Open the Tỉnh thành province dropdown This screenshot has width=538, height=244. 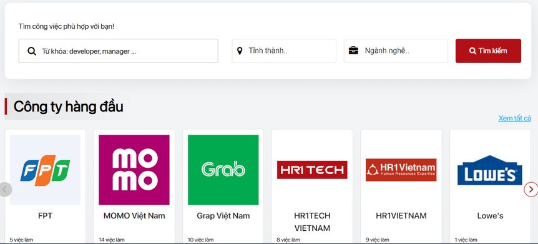(284, 51)
